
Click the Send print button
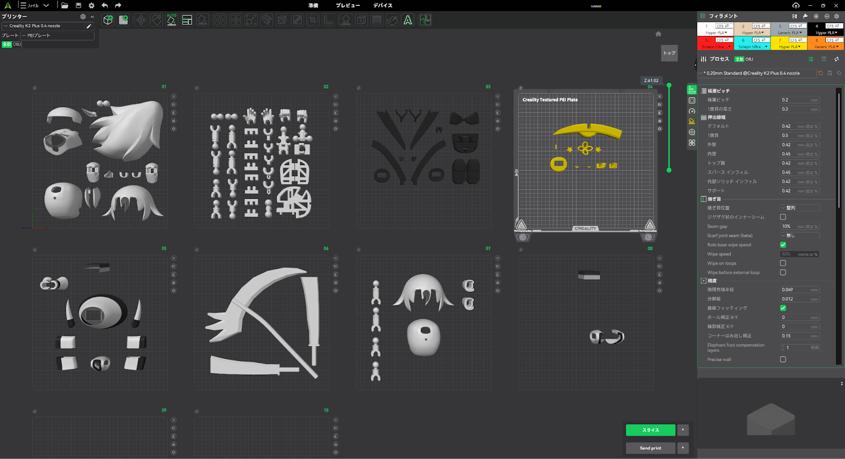(650, 448)
